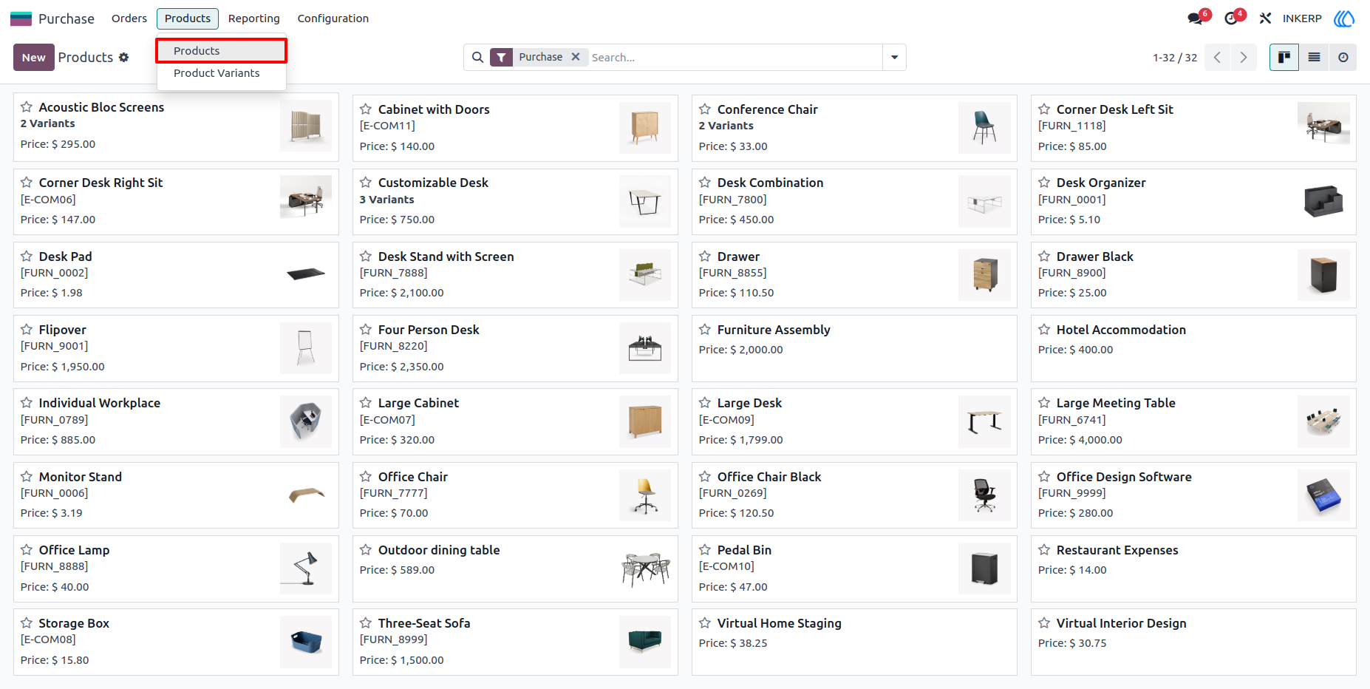Click the 1-32 / 32 pager counter
Viewport: 1370px width, 689px height.
pyautogui.click(x=1174, y=58)
